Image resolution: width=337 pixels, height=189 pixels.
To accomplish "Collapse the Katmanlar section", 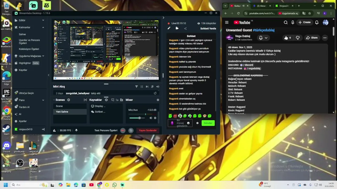I will point(43,27).
